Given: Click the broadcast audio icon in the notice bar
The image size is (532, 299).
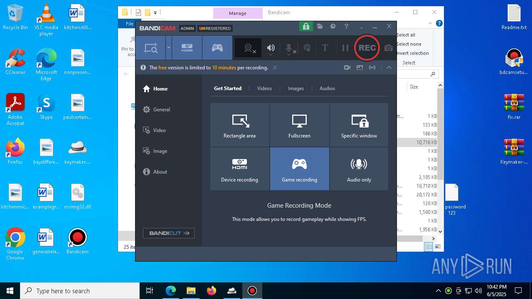Looking at the screenshot, I should pos(372,68).
